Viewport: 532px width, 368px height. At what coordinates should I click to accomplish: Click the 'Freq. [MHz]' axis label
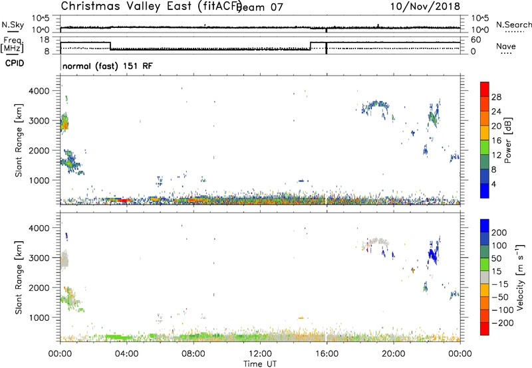tap(12, 45)
